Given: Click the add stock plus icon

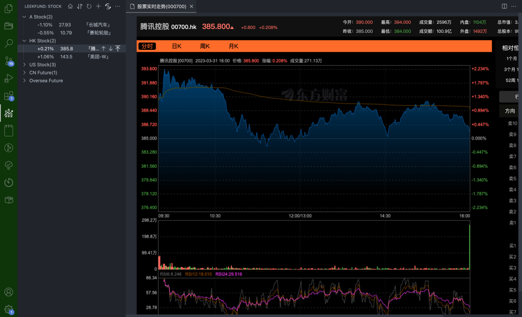Looking at the screenshot, I should (x=98, y=6).
